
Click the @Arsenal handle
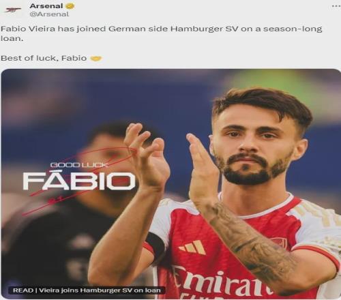click(49, 14)
